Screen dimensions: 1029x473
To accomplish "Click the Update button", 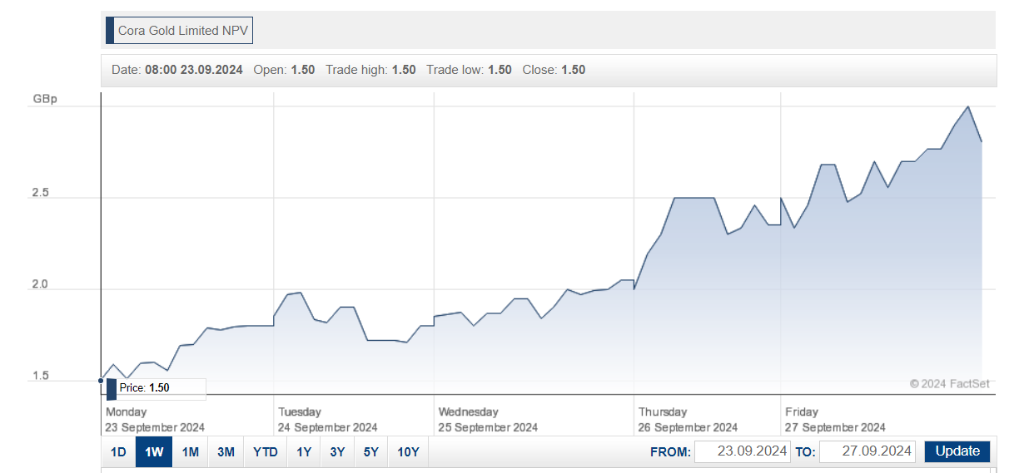I will point(957,451).
